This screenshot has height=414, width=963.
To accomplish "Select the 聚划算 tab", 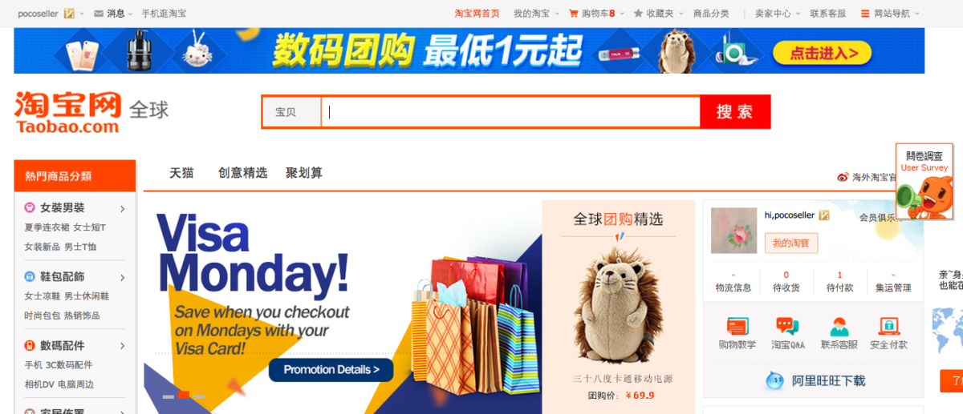I will [x=304, y=173].
